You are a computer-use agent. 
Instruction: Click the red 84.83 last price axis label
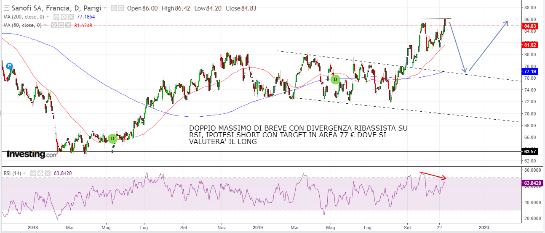(x=529, y=26)
